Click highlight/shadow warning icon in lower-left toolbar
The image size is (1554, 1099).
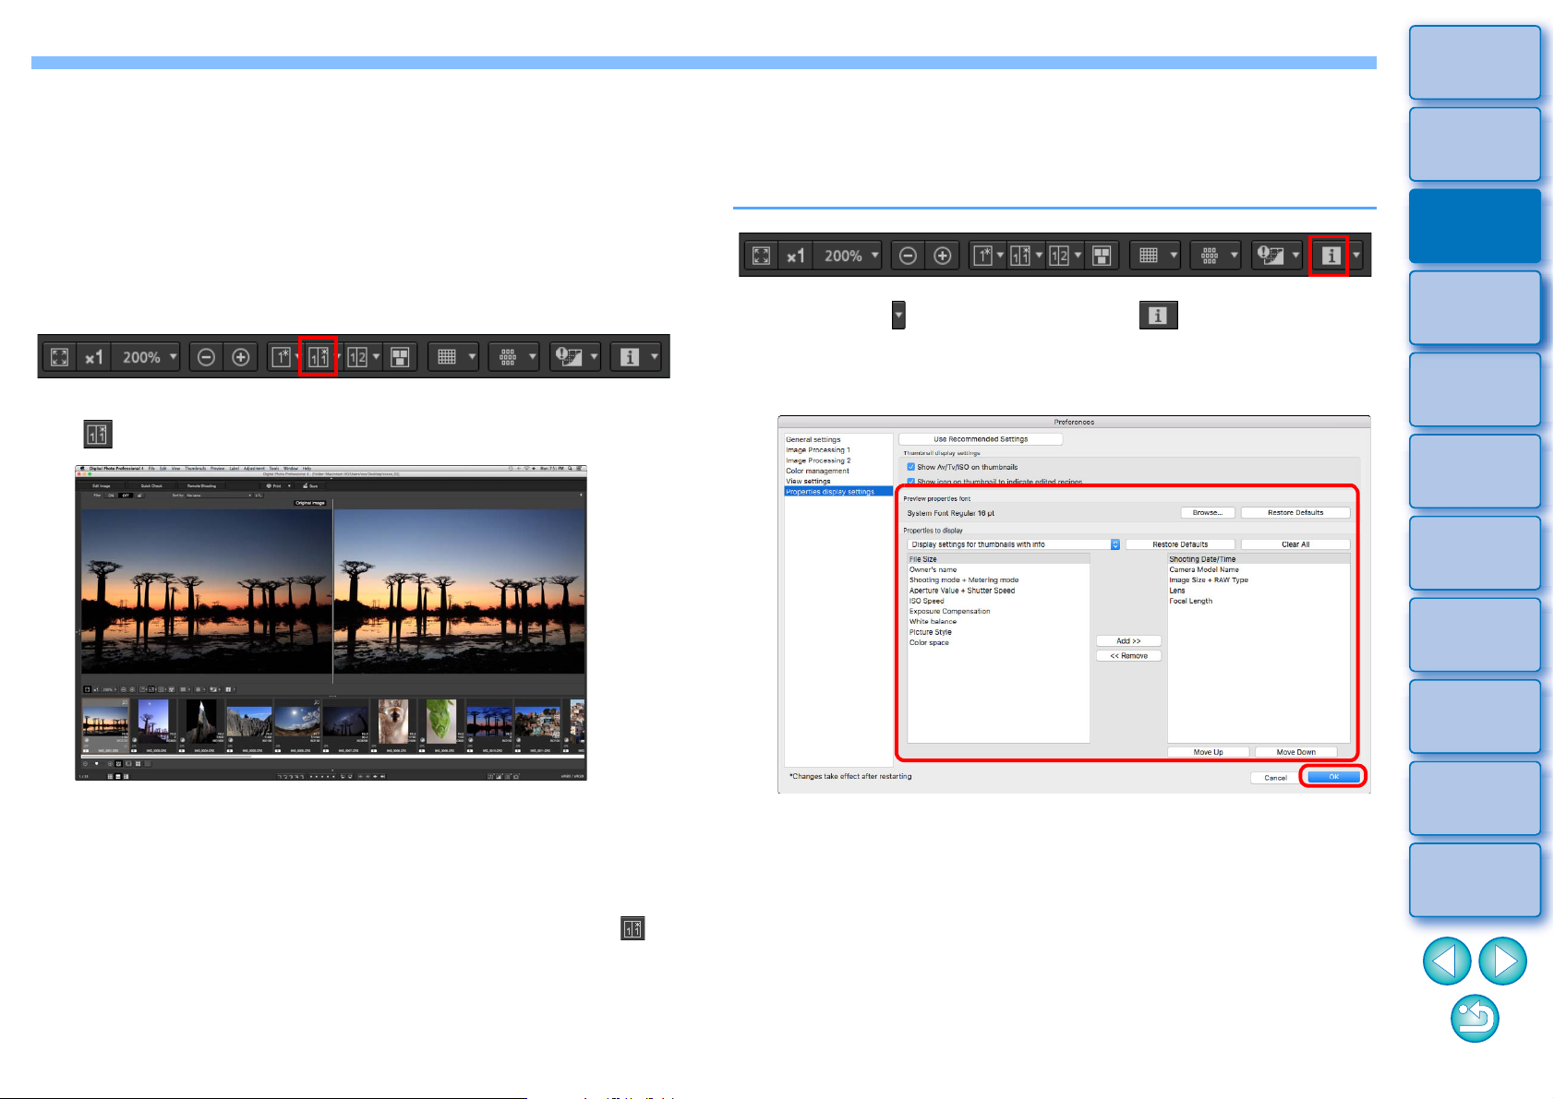(568, 357)
